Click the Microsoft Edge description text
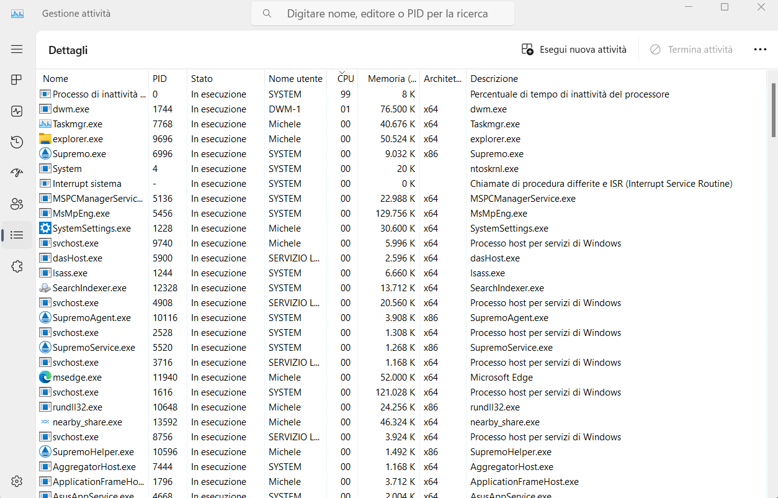This screenshot has width=778, height=498. pyautogui.click(x=501, y=377)
